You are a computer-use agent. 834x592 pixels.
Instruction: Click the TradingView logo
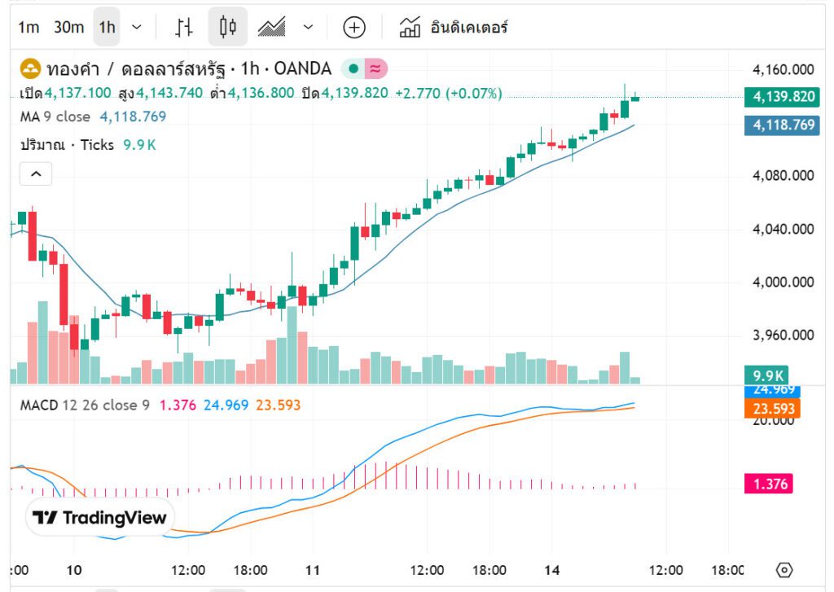pos(99,518)
